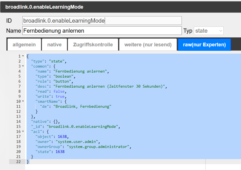Viewport: 241px width, 170px height.
Task: Select the raw(nur Experten) tab
Action: coord(204,45)
